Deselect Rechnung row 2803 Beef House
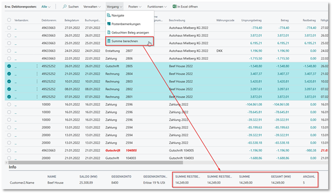The image size is (333, 194). 9,81
